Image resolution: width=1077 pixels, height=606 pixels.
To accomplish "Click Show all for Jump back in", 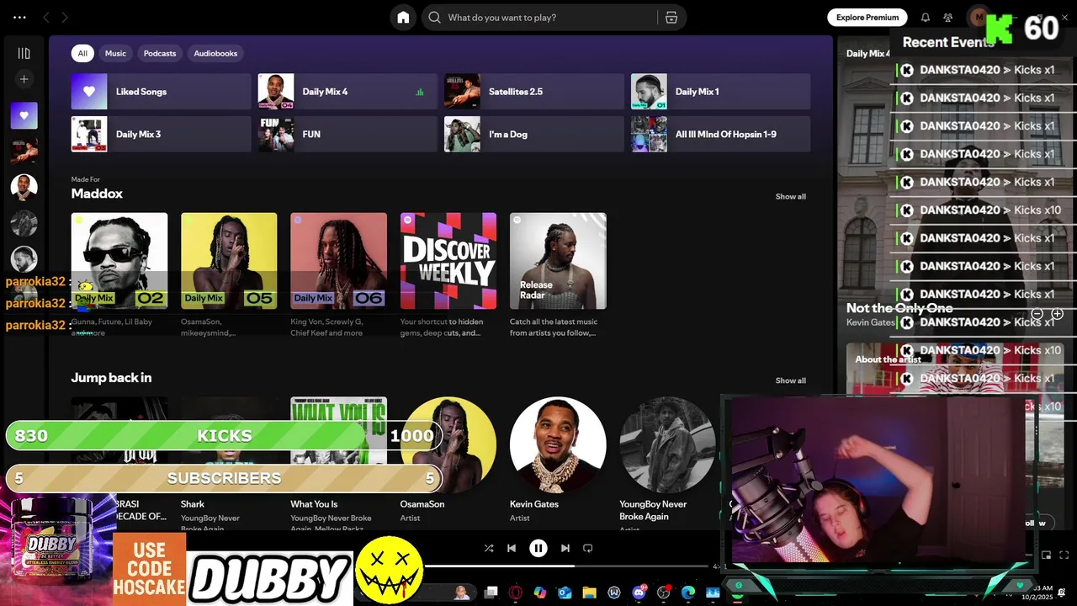I will click(x=790, y=380).
